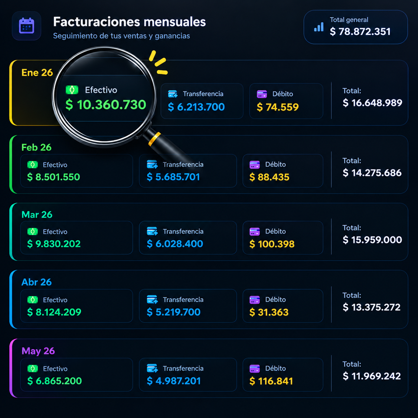Select the Abr 26 Débito $ 31.363 card

click(283, 306)
